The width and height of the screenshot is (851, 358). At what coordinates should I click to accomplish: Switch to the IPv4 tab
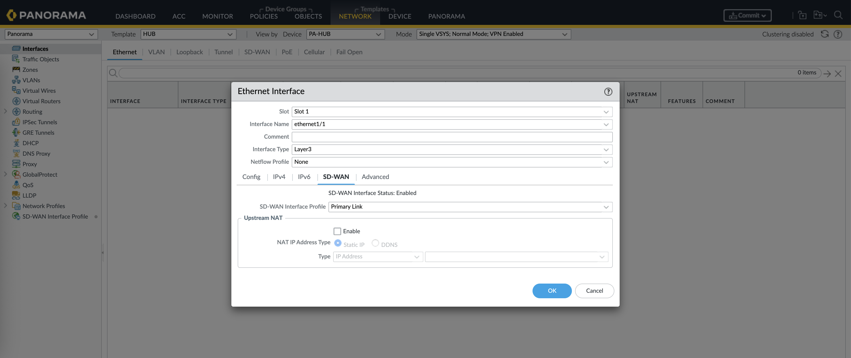click(279, 177)
